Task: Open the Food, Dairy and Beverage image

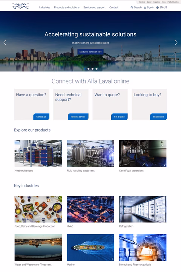Action: pyautogui.click(x=38, y=209)
